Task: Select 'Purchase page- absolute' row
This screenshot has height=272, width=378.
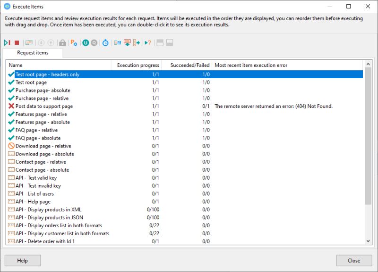Action: (185, 90)
